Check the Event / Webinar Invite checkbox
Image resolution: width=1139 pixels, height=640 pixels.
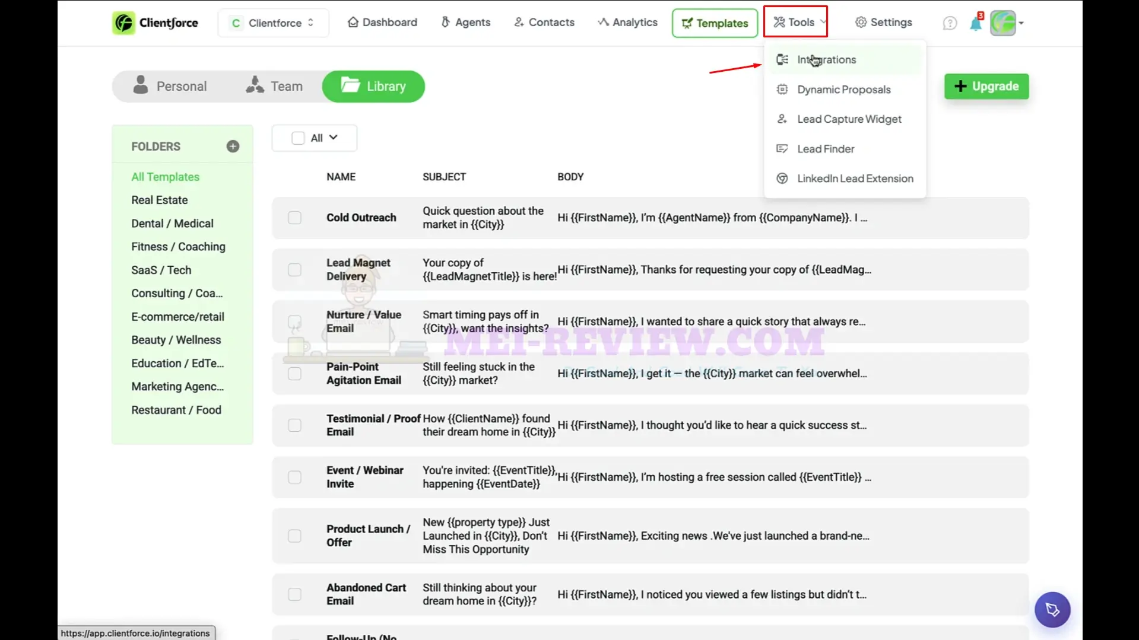tap(294, 477)
